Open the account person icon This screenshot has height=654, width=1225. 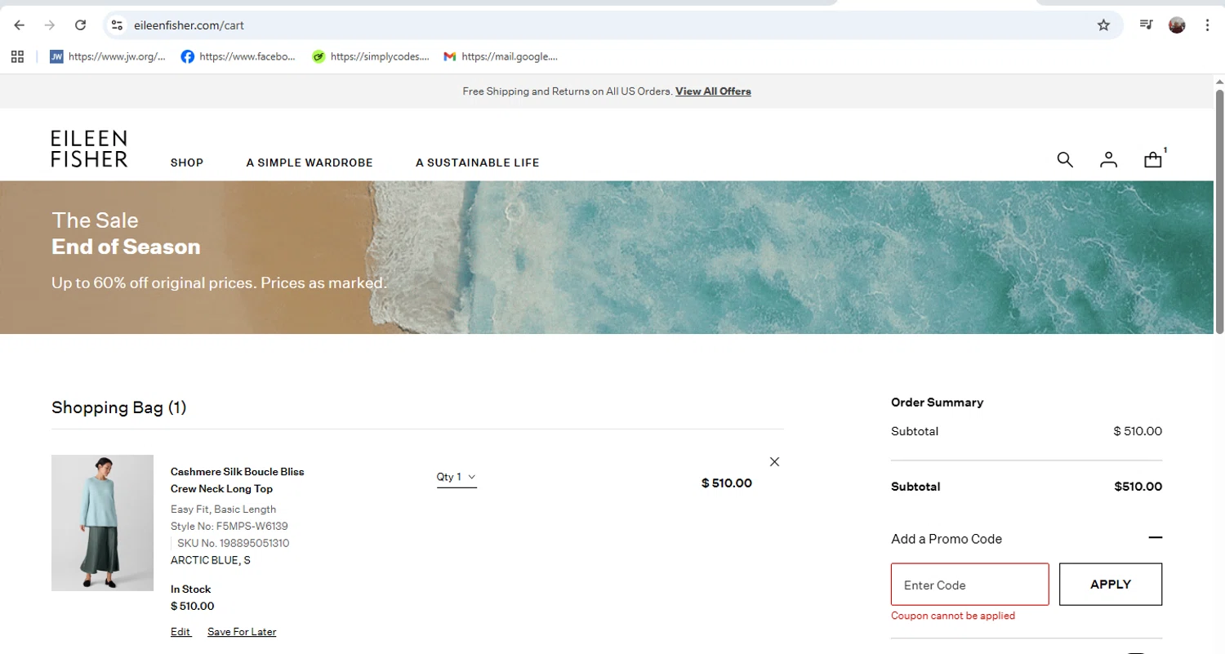[1108, 159]
